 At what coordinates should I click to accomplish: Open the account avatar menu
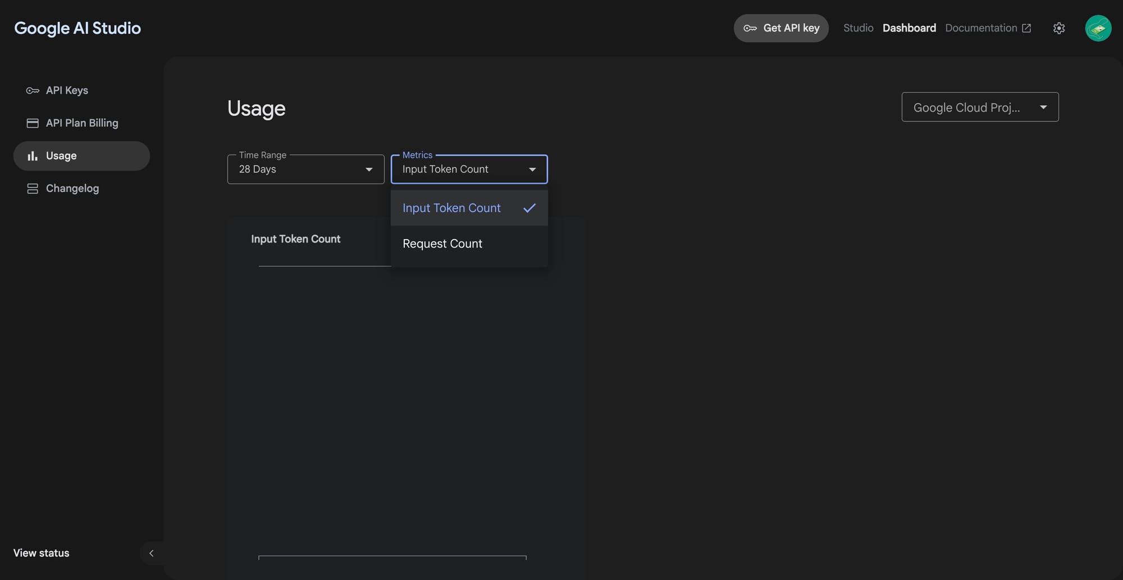click(x=1098, y=28)
